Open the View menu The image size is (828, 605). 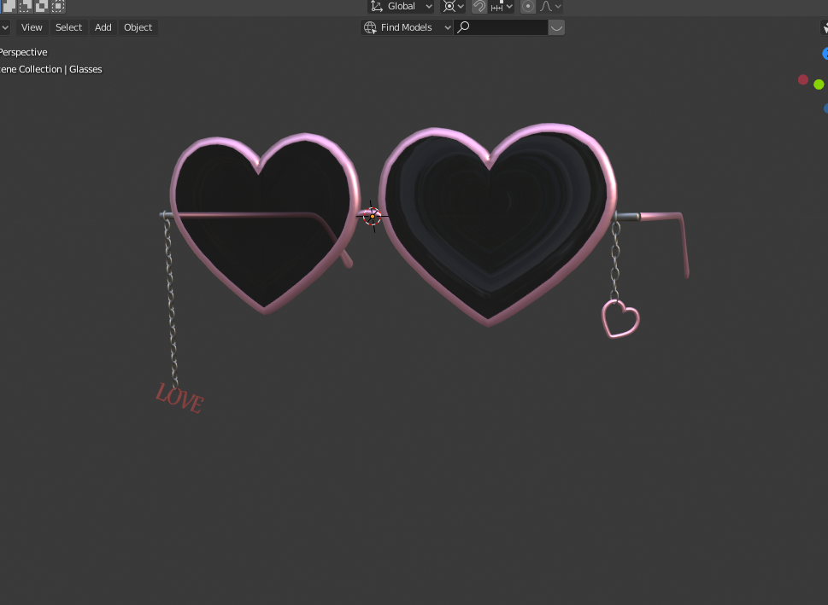click(x=31, y=26)
